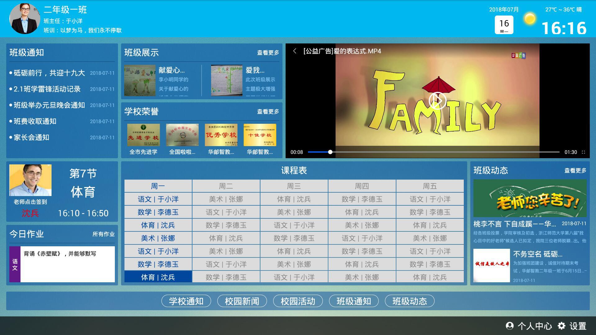Go back using the video player back arrow

pyautogui.click(x=294, y=51)
